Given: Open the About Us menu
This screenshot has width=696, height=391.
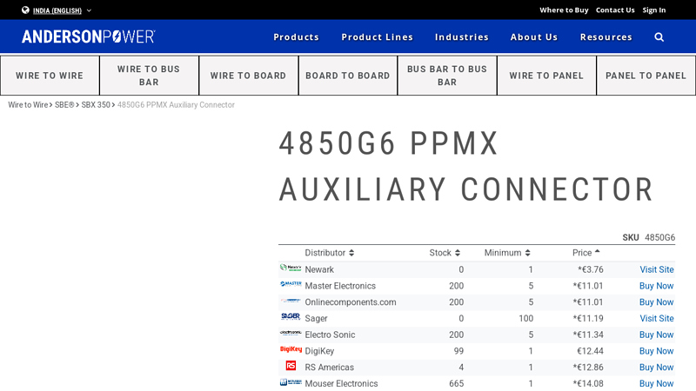Looking at the screenshot, I should point(534,37).
